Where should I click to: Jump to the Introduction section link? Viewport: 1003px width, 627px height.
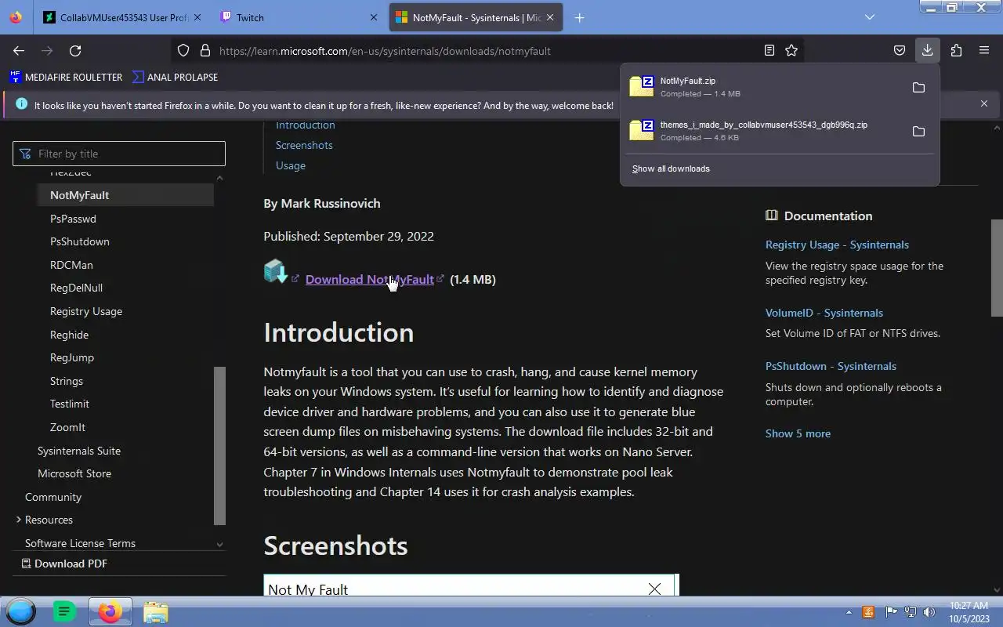pyautogui.click(x=306, y=125)
